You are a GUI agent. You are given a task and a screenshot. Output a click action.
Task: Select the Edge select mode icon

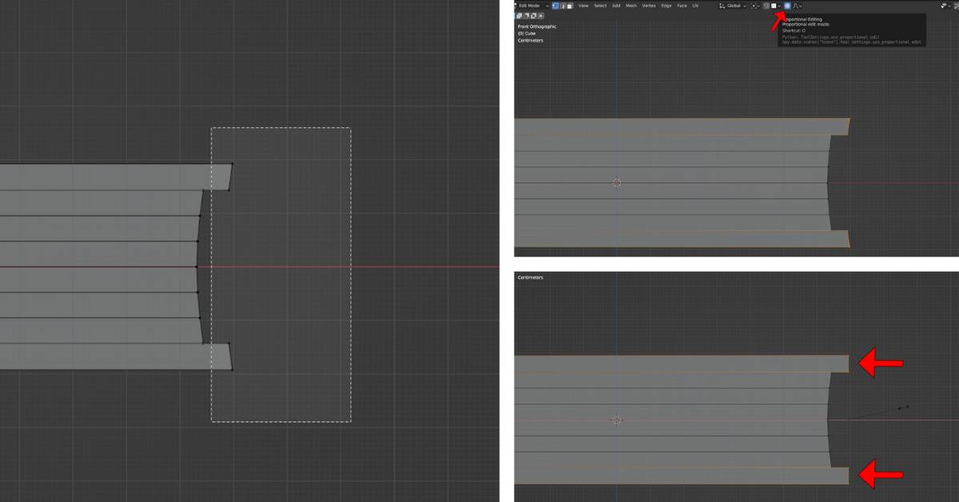[x=563, y=5]
